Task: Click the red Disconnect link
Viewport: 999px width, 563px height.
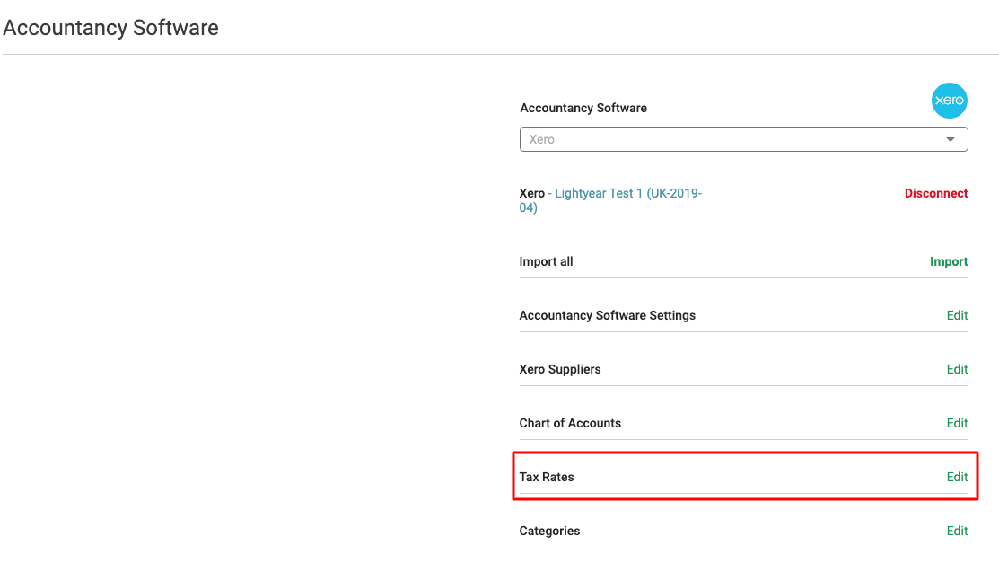Action: click(x=936, y=193)
